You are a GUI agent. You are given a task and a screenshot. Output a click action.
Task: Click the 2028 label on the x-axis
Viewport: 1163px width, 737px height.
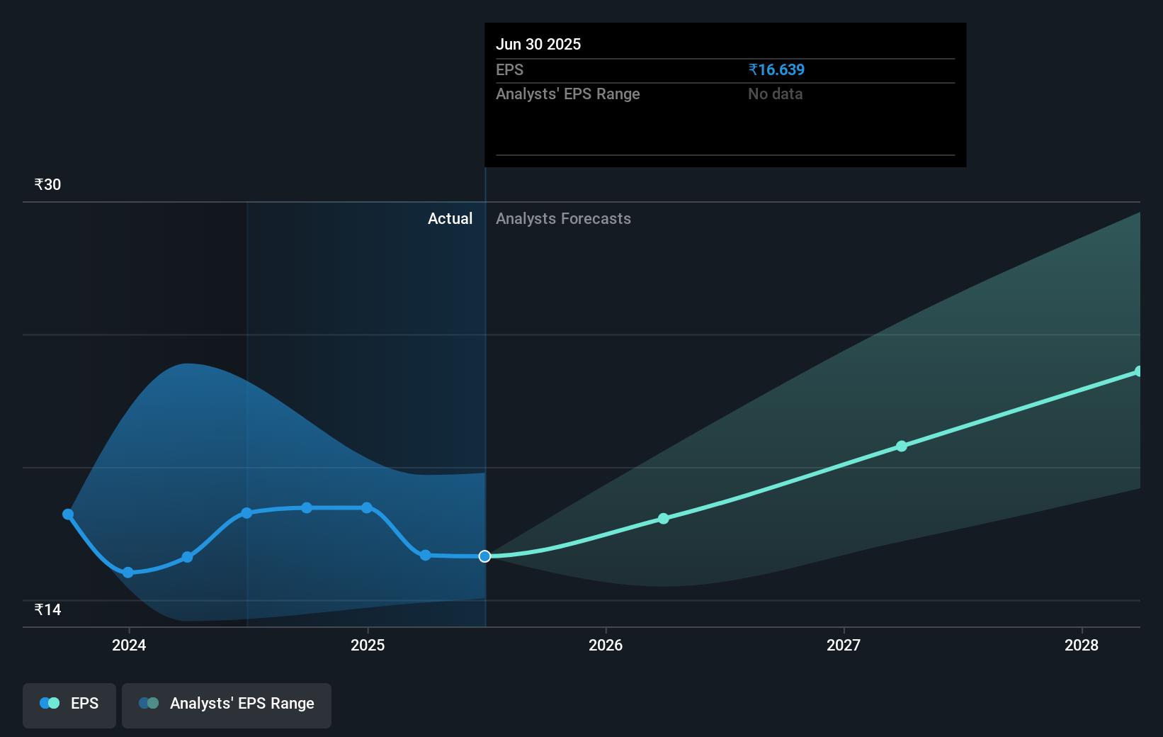point(1082,646)
